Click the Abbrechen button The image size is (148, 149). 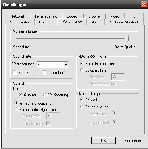tap(132, 141)
